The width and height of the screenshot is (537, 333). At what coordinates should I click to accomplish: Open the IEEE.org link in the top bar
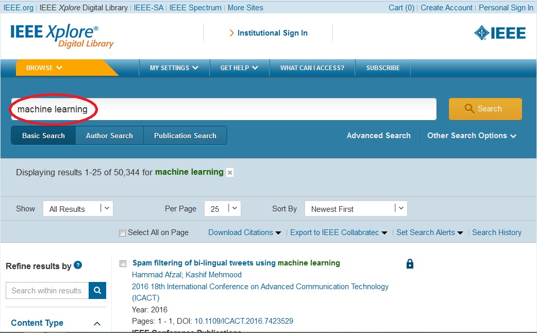pyautogui.click(x=18, y=8)
